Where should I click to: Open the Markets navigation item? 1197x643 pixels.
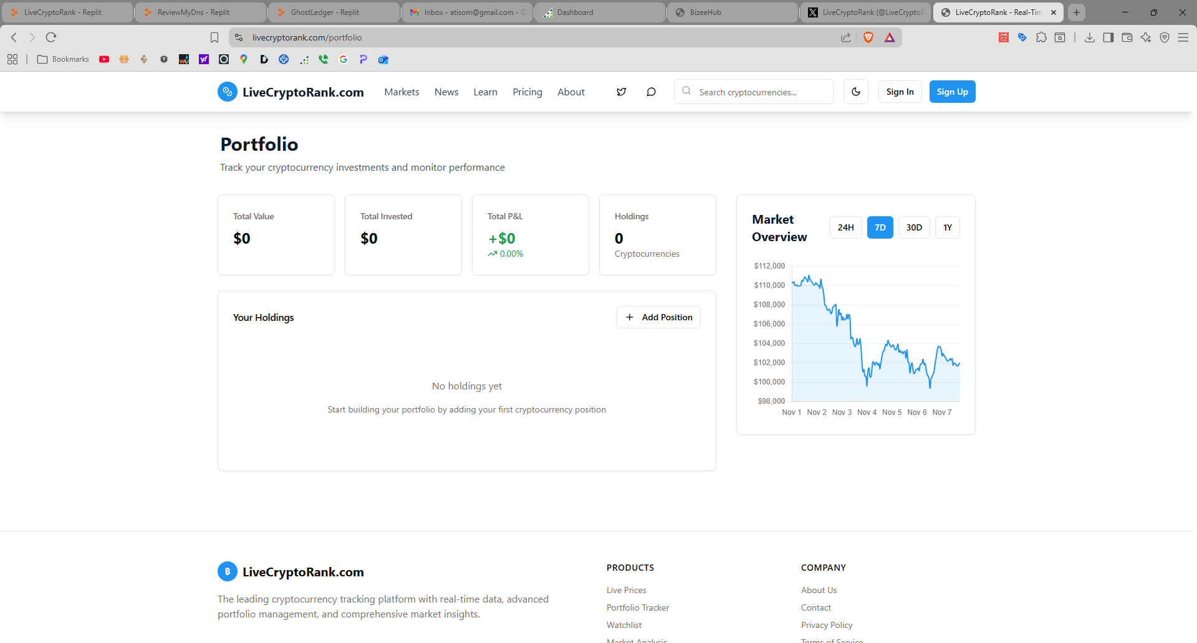401,92
